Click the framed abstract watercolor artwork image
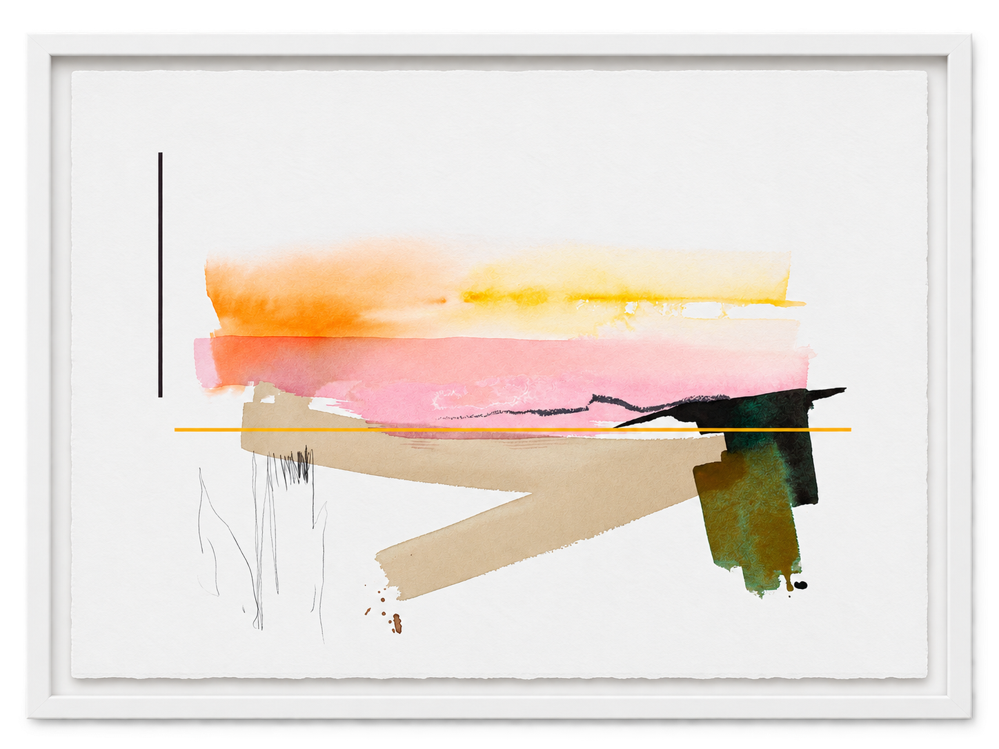This screenshot has width=999, height=749. (499, 376)
